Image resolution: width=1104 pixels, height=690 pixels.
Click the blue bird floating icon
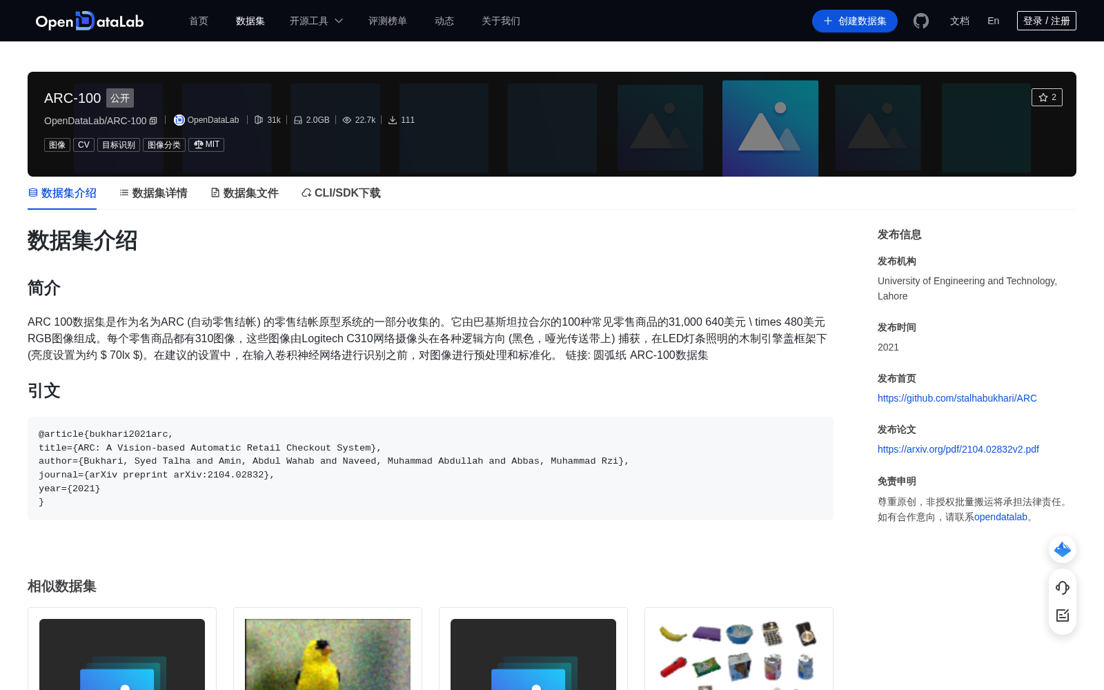click(1063, 549)
